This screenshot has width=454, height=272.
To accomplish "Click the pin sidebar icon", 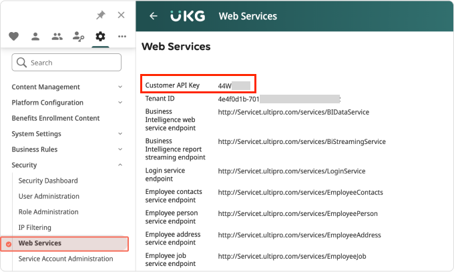I will 101,15.
